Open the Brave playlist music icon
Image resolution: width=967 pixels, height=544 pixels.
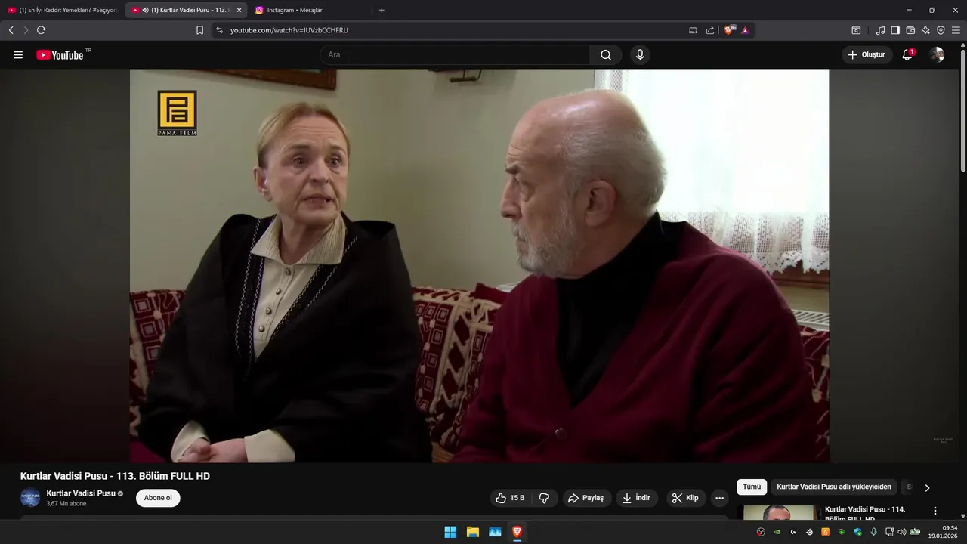(880, 30)
